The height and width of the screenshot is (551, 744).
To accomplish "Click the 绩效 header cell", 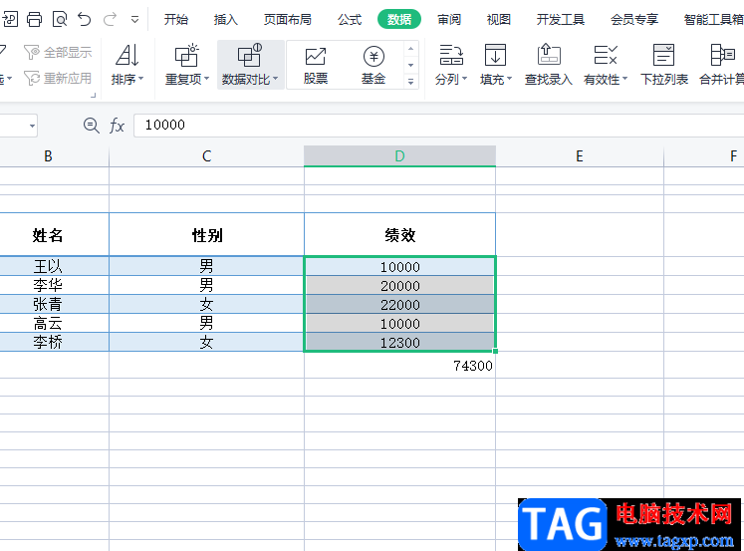I will click(399, 235).
